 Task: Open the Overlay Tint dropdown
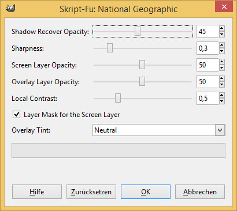(x=159, y=130)
